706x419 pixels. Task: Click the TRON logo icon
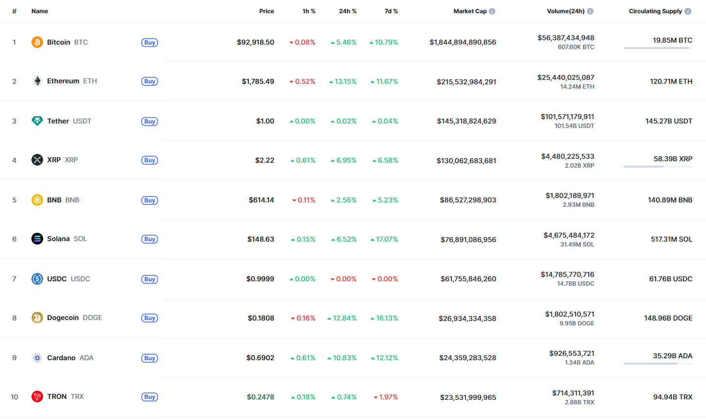[37, 396]
